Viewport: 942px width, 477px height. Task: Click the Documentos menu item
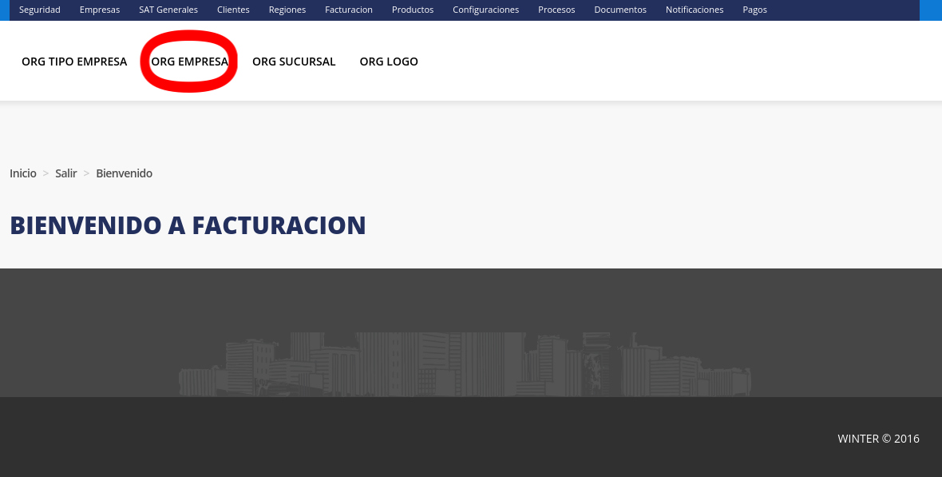(x=620, y=10)
